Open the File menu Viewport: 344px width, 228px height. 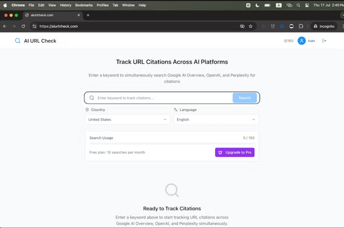(31, 5)
